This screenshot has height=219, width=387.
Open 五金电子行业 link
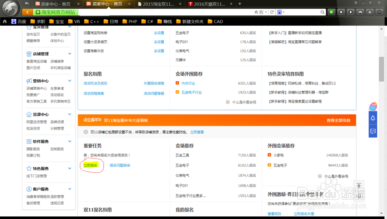click(x=192, y=92)
